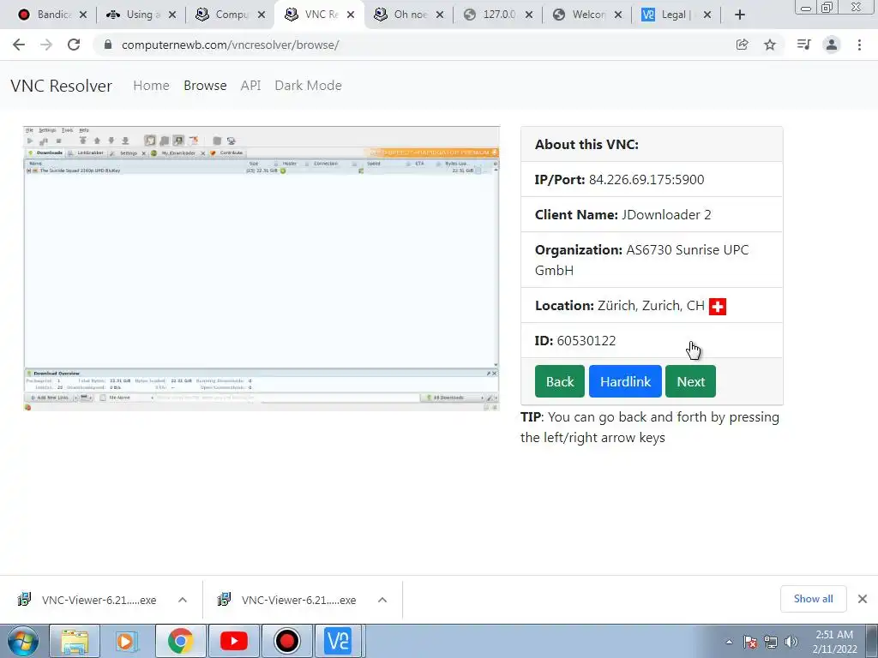This screenshot has height=658, width=878.
Task: Close the downloads bar
Action: pos(863,599)
